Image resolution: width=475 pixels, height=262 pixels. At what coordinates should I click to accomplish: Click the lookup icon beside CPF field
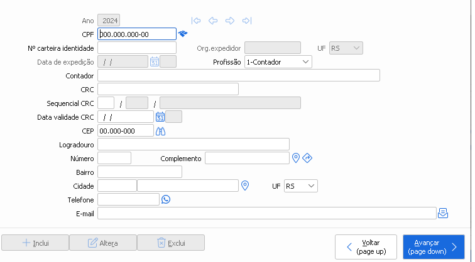point(183,34)
